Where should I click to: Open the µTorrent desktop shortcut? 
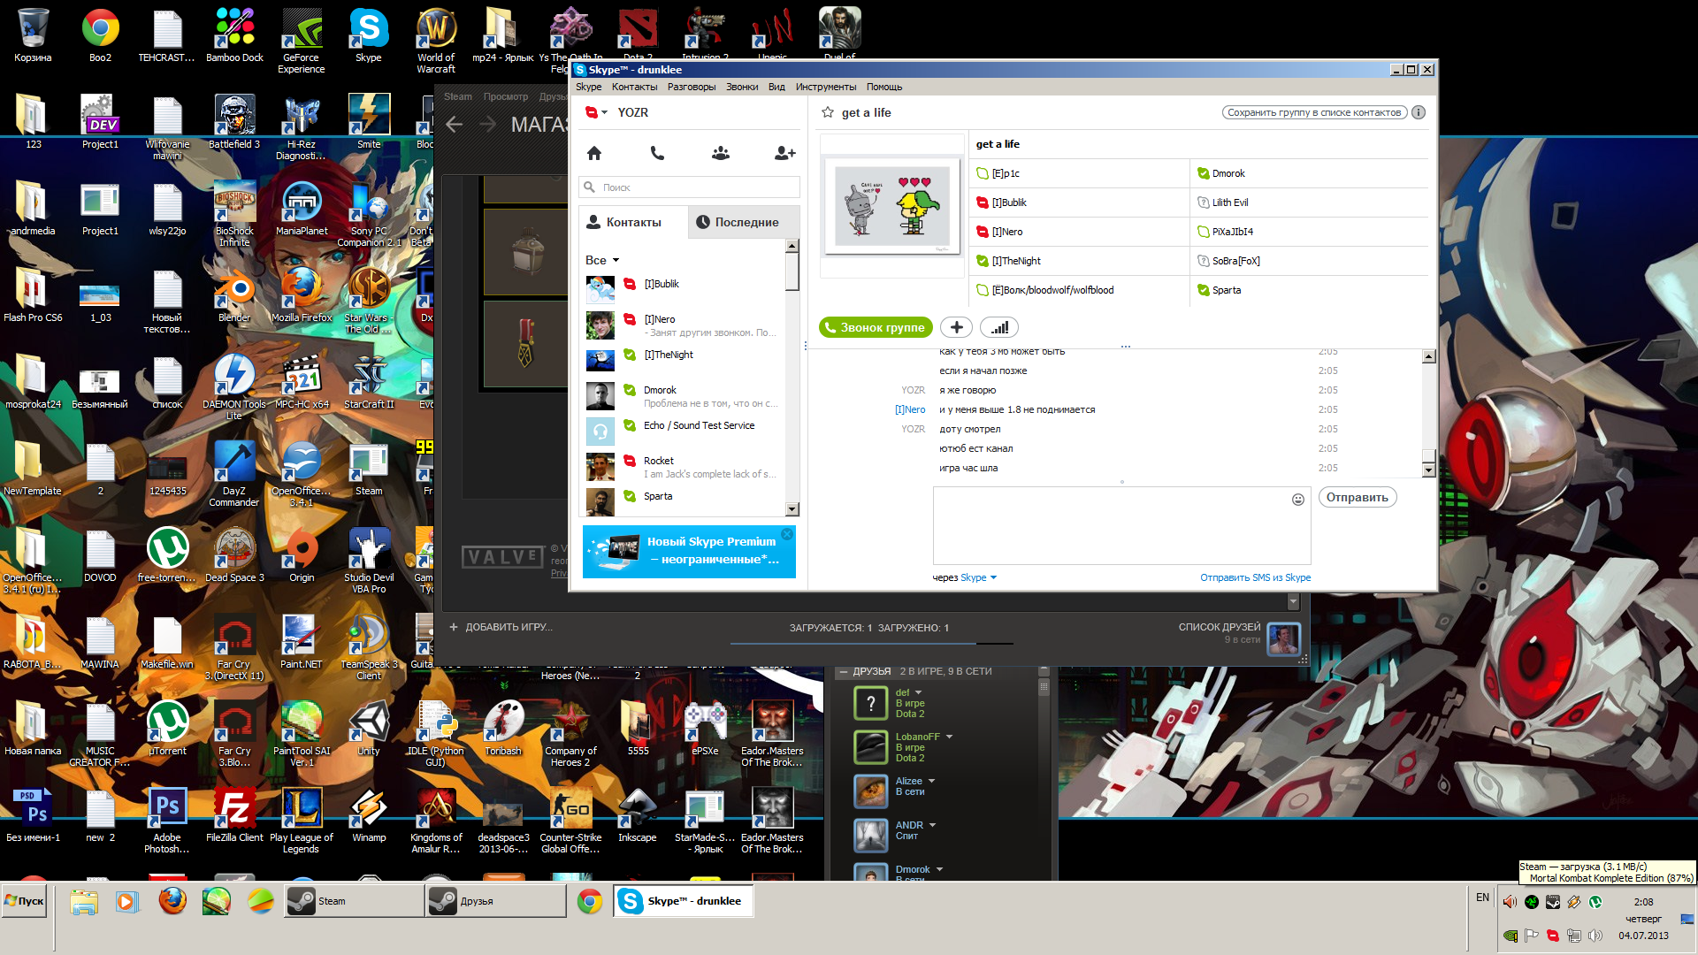[167, 730]
